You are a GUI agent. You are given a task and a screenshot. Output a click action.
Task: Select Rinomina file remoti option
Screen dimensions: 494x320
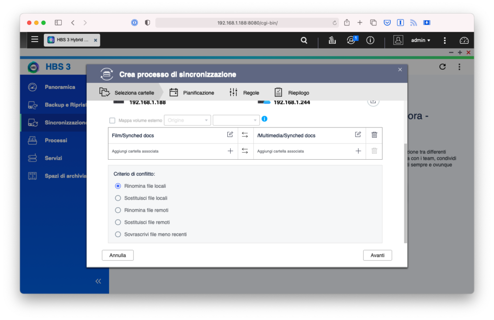pyautogui.click(x=118, y=210)
